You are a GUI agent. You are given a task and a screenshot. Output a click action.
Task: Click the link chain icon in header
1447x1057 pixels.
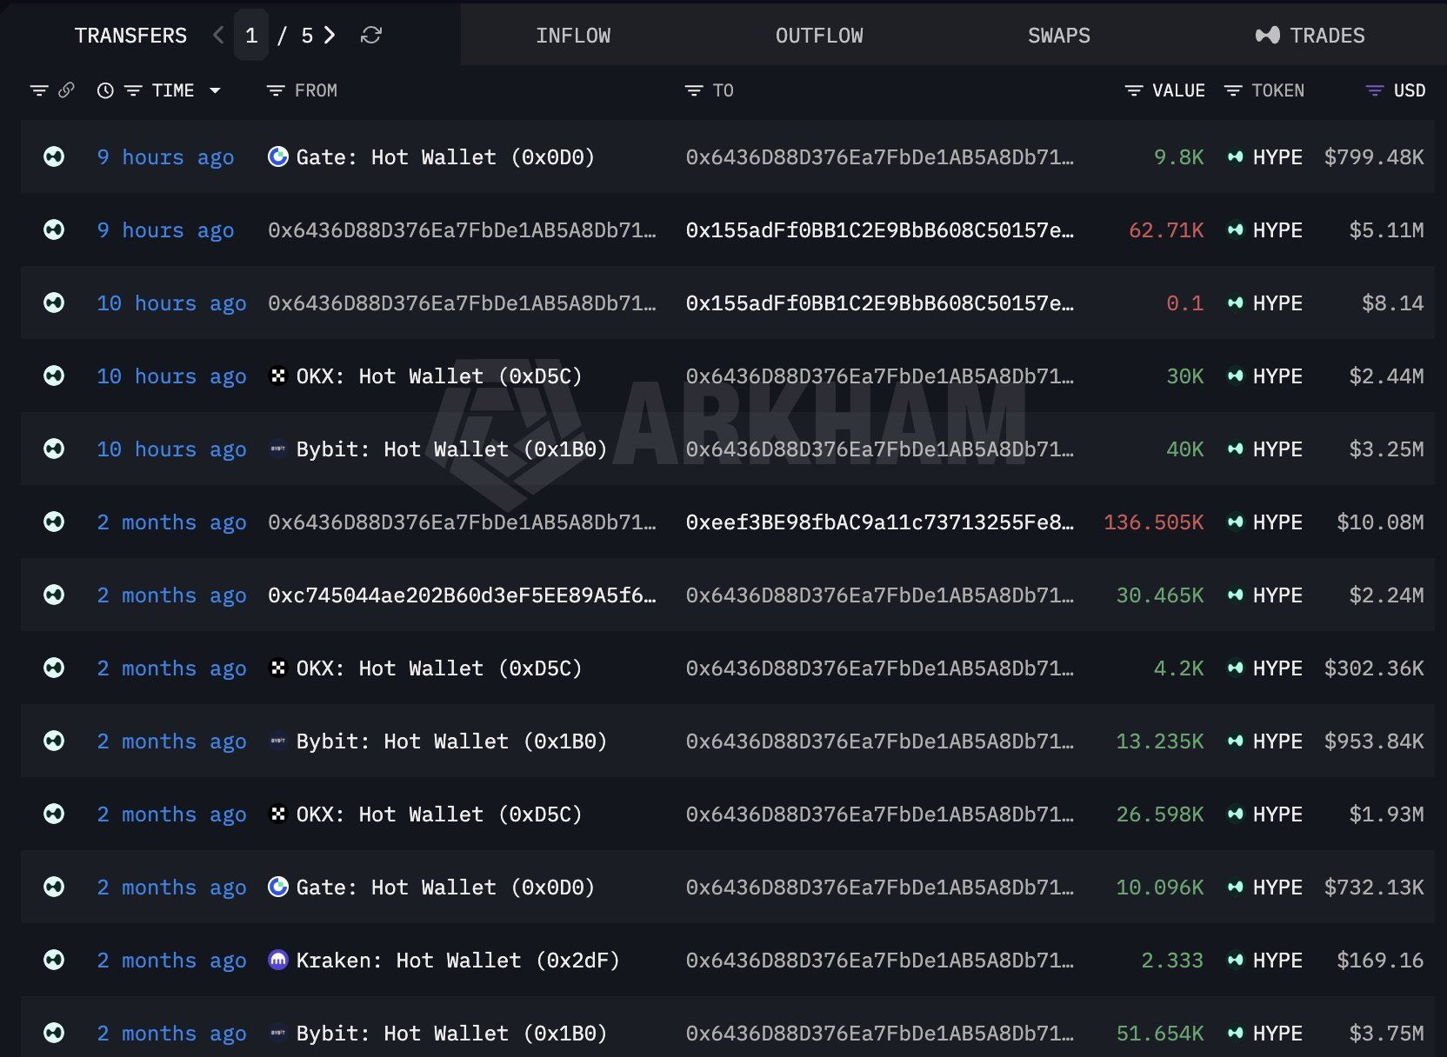[x=66, y=90]
